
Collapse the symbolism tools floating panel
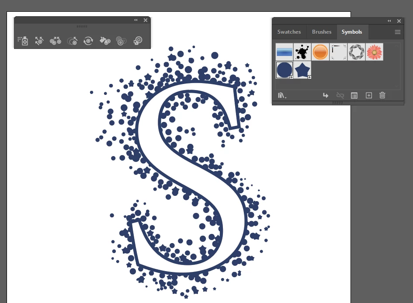point(136,20)
